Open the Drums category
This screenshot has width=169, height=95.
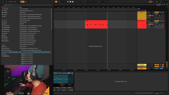coord(5,24)
